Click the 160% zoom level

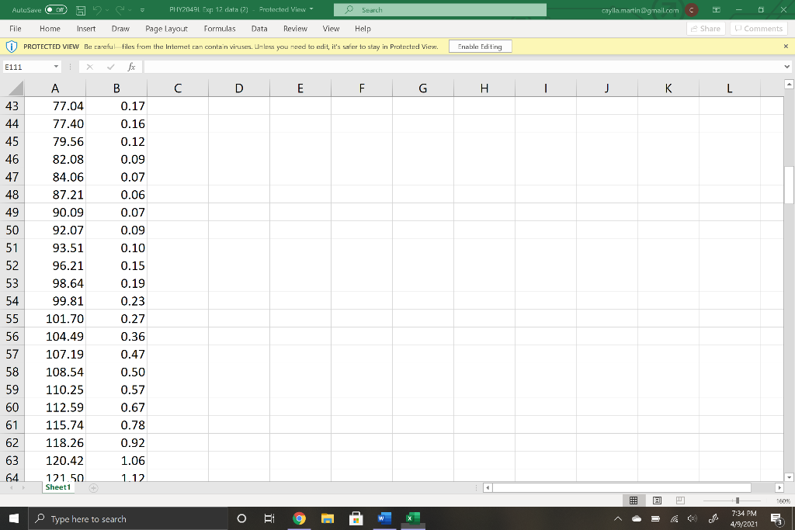pyautogui.click(x=783, y=501)
